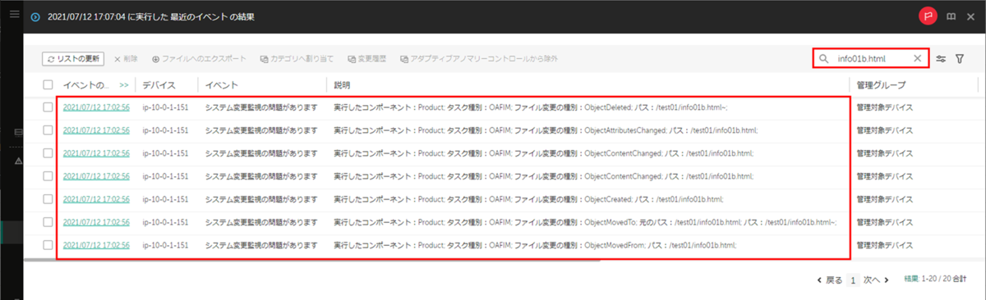Open column settings sliders icon

click(942, 59)
